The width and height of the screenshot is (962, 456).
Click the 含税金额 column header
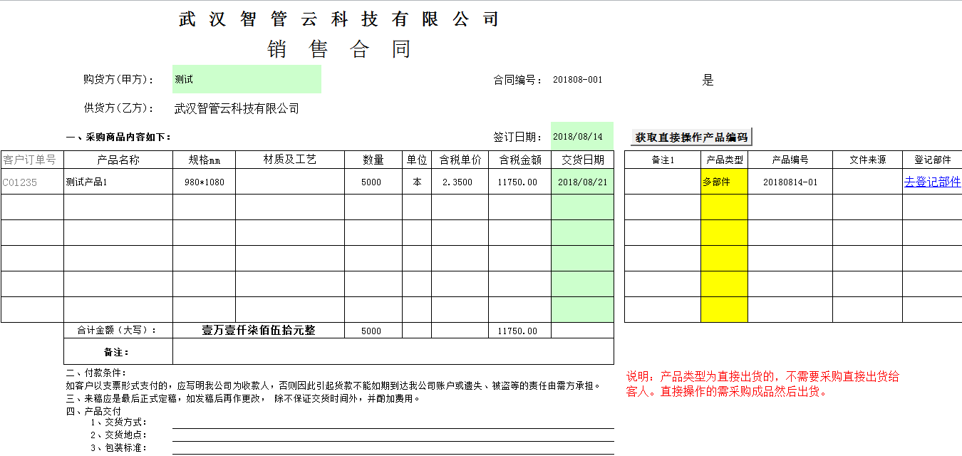519,160
